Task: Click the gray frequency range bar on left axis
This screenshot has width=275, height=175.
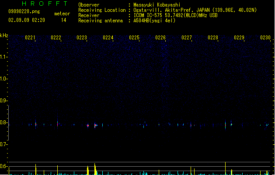Action: pos(8,122)
